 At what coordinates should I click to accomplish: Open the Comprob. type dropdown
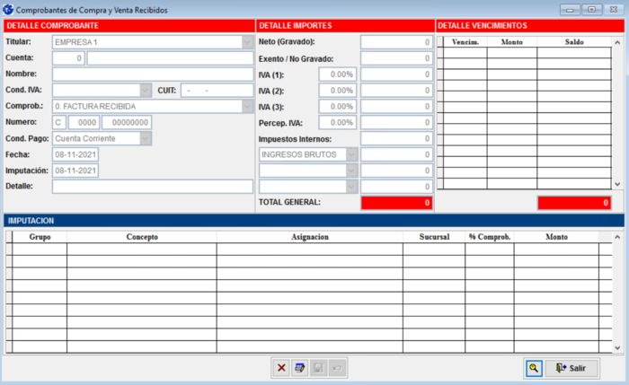coord(247,107)
